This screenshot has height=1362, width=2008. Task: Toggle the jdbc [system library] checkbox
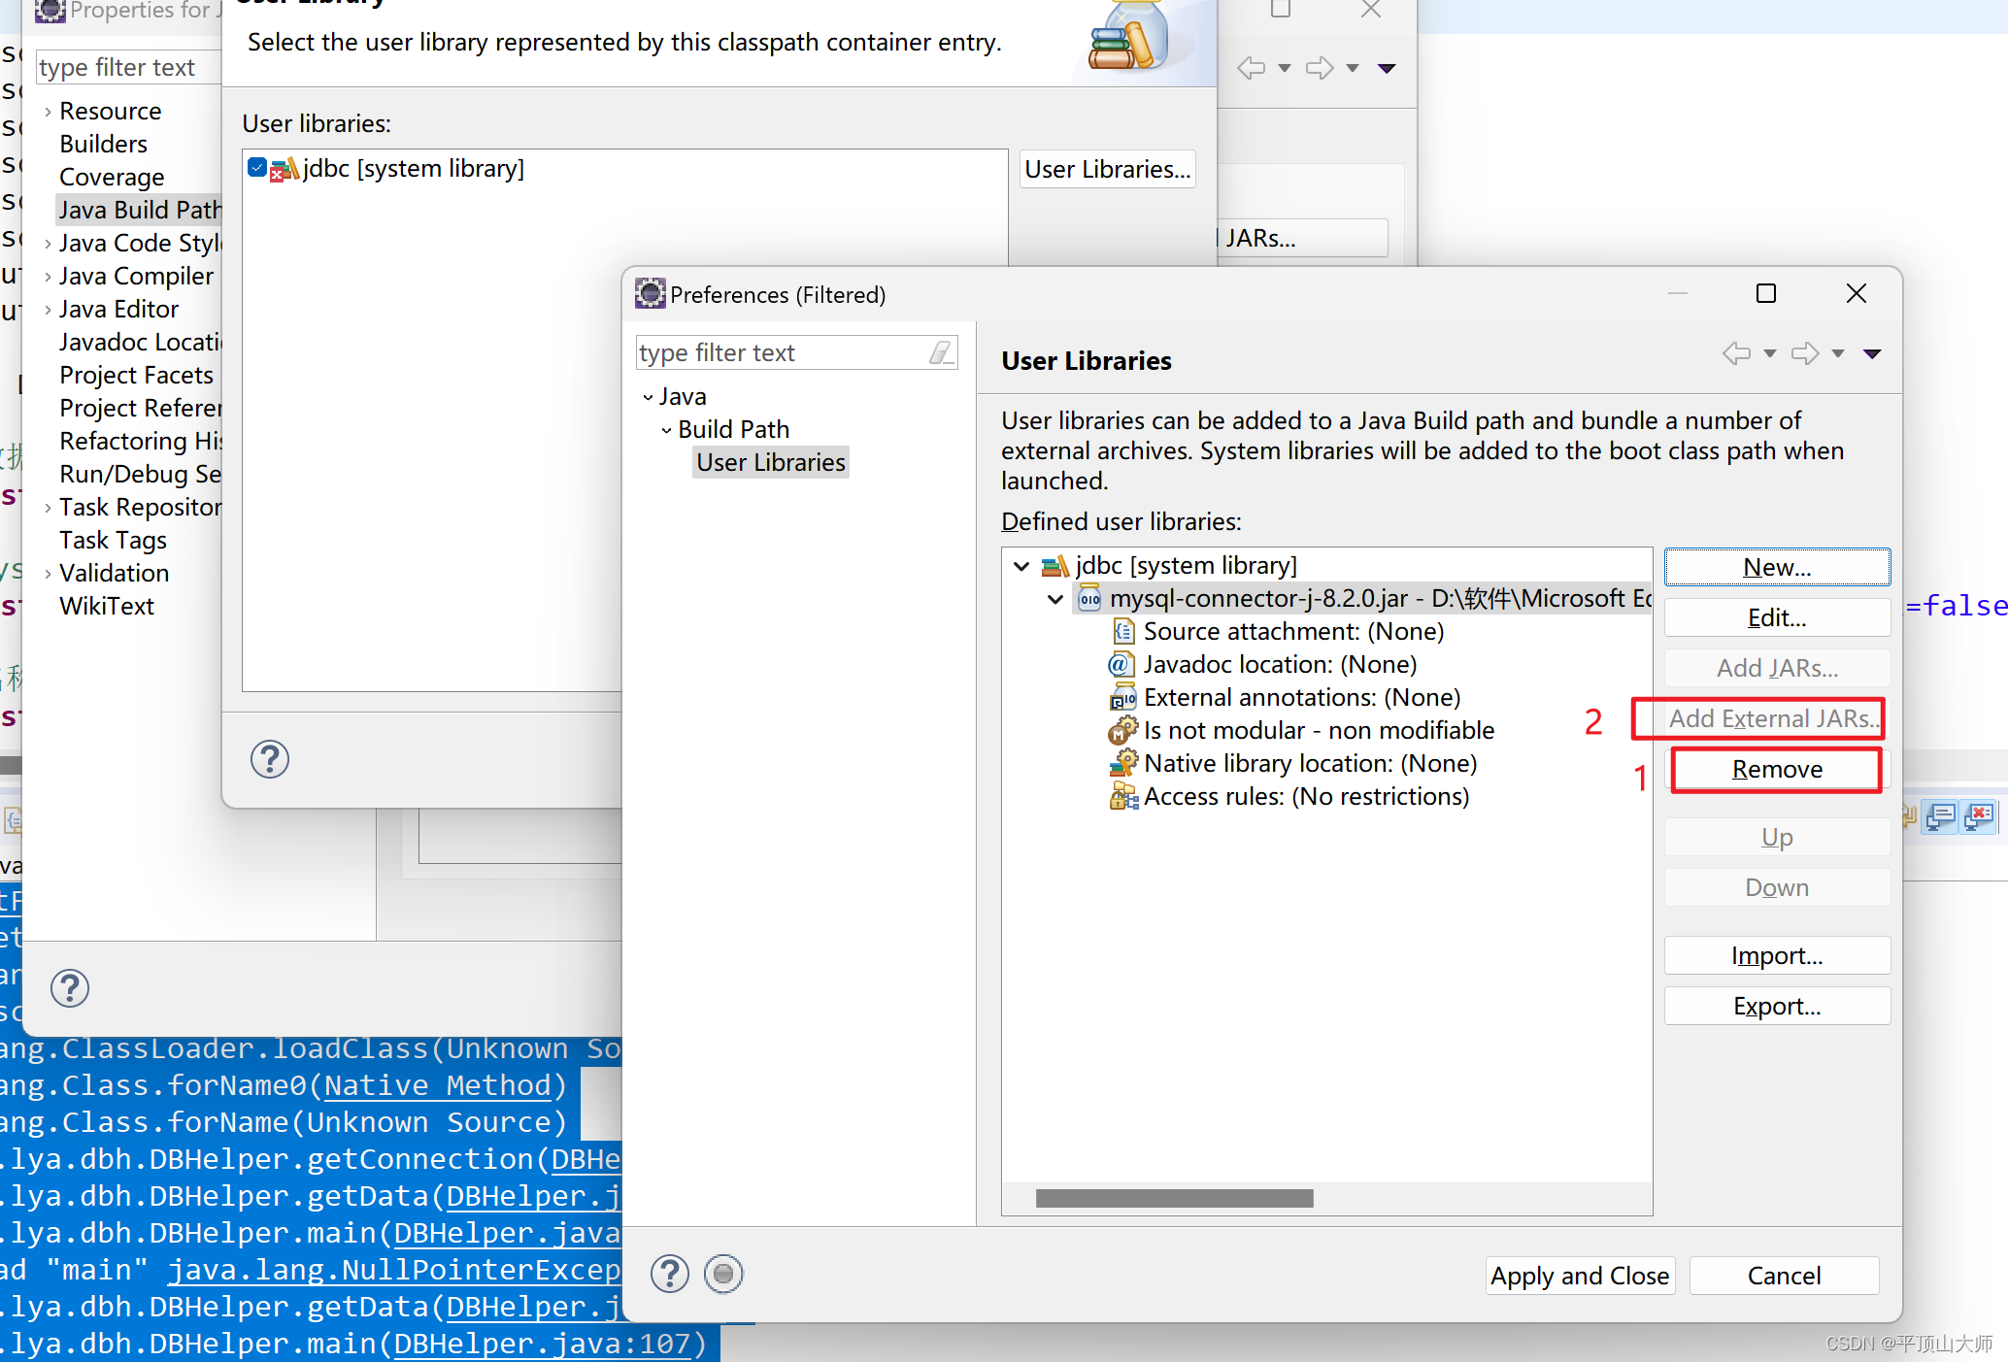[x=256, y=166]
